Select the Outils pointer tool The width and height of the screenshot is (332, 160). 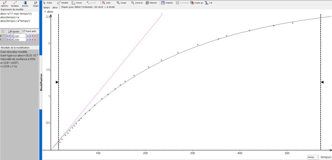[48, 3]
